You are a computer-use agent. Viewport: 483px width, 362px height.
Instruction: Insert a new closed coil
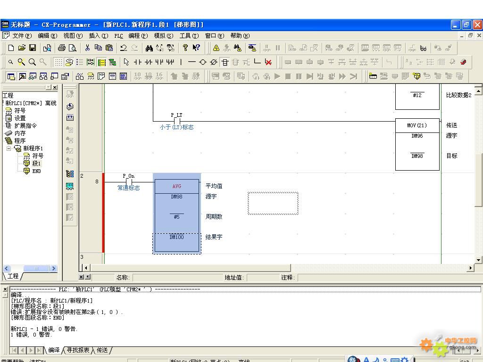214,62
